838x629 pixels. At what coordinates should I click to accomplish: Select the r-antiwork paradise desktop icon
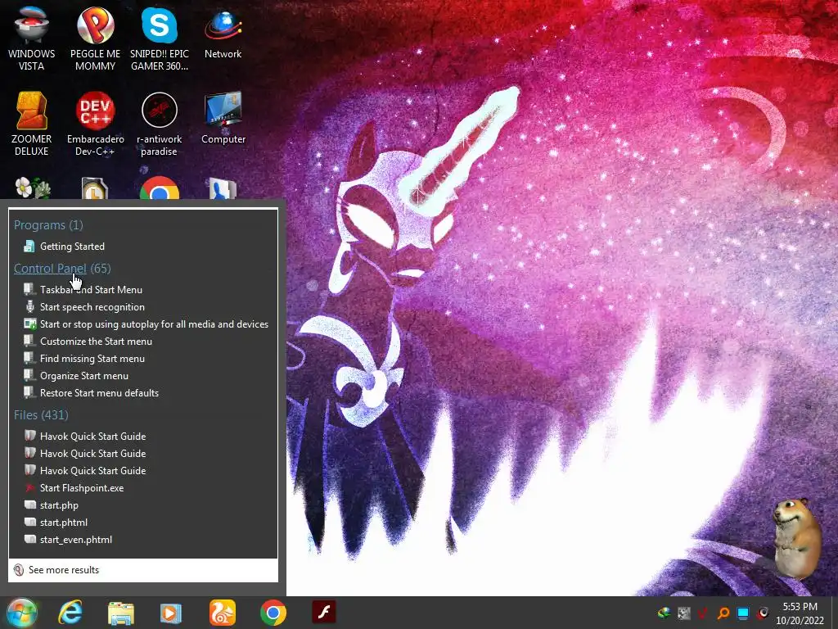point(160,123)
